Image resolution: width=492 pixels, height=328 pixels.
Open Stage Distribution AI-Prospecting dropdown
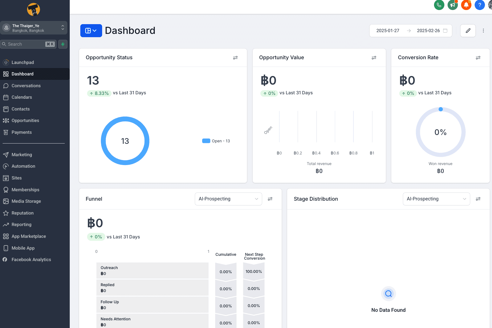[436, 199]
